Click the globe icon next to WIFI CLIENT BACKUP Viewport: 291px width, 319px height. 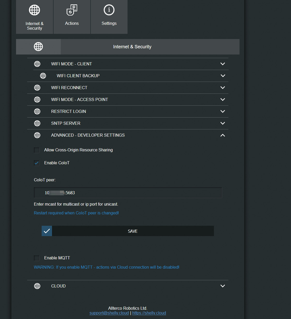tap(43, 76)
